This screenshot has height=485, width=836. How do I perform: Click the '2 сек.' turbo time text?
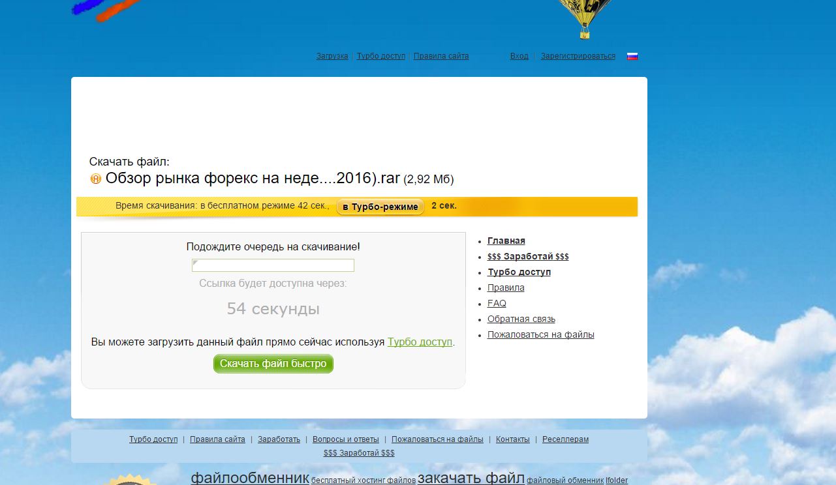444,206
